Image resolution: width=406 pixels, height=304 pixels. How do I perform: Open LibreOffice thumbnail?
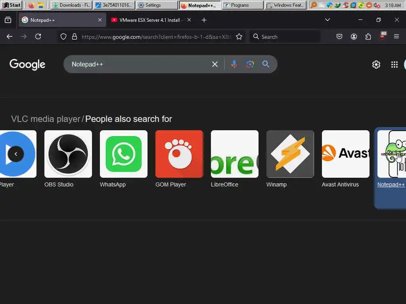coord(235,154)
